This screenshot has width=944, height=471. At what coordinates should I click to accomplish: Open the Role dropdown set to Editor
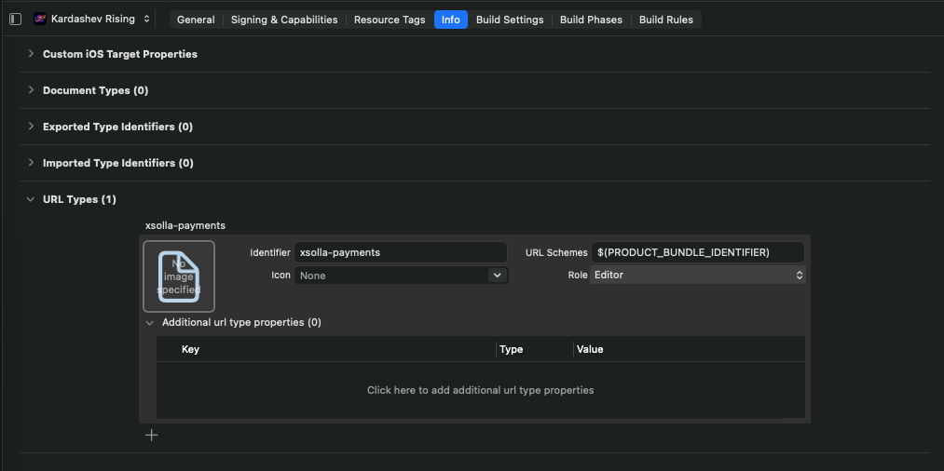click(x=698, y=275)
